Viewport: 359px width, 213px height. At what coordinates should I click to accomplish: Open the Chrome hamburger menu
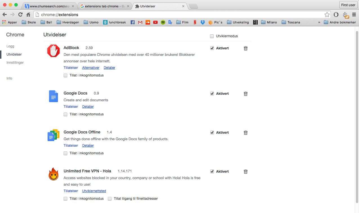tap(354, 14)
